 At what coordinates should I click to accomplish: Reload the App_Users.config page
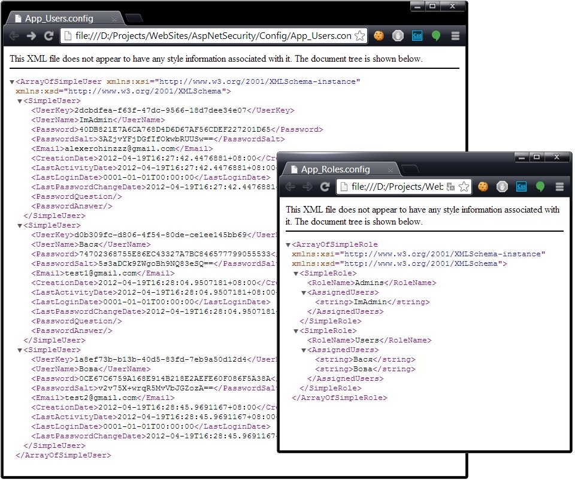[x=49, y=36]
